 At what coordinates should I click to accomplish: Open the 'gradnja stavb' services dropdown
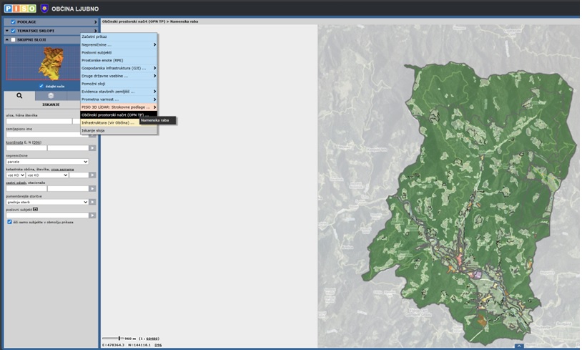point(46,202)
